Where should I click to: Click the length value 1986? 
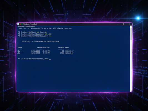(x=62, y=53)
